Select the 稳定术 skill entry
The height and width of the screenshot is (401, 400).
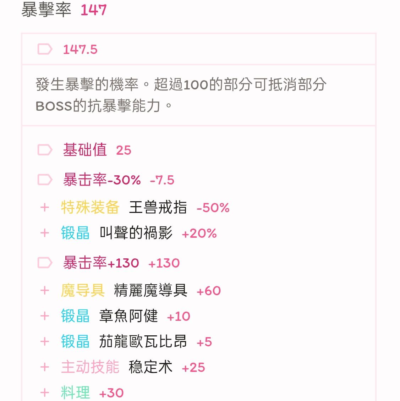click(x=150, y=367)
